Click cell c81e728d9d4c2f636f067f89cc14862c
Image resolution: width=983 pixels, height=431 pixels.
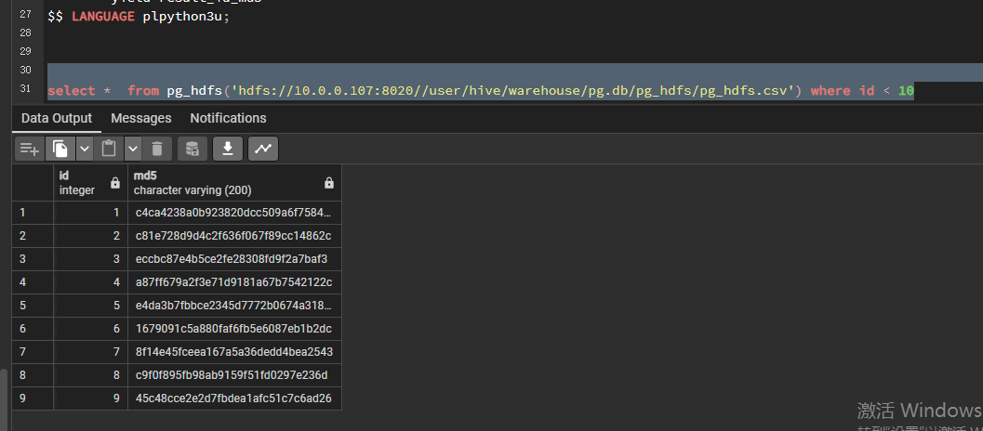[235, 236]
